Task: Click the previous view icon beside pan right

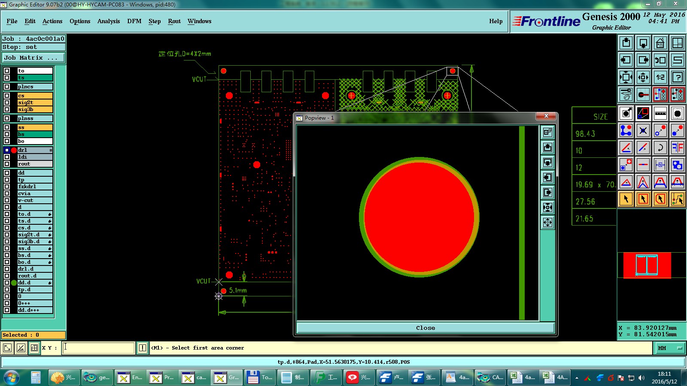Action: point(660,60)
